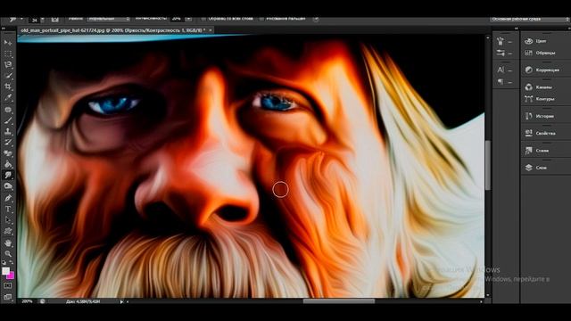
Task: Expand the toolbar to two columns
Action: pos(4,29)
